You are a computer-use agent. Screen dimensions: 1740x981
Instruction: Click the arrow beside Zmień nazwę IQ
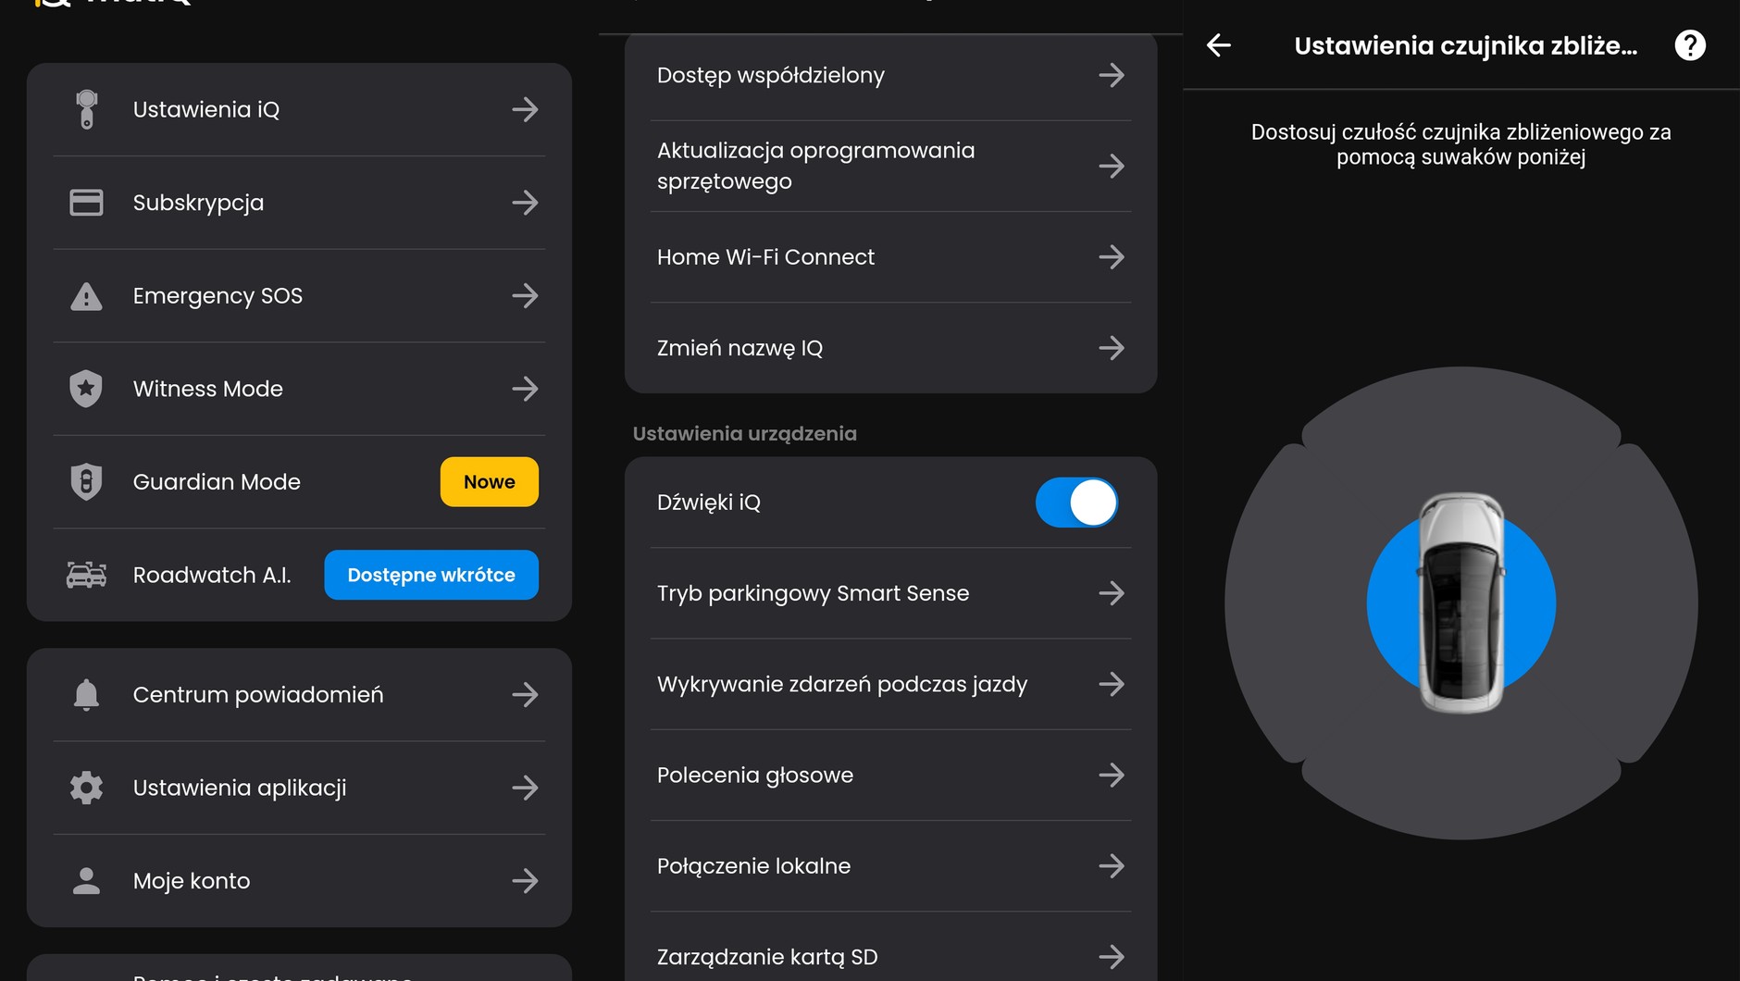pos(1112,348)
